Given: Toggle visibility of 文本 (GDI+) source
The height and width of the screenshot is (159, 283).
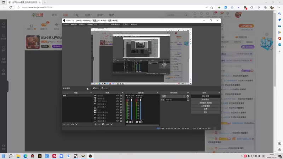Looking at the screenshot, I should 117,101.
